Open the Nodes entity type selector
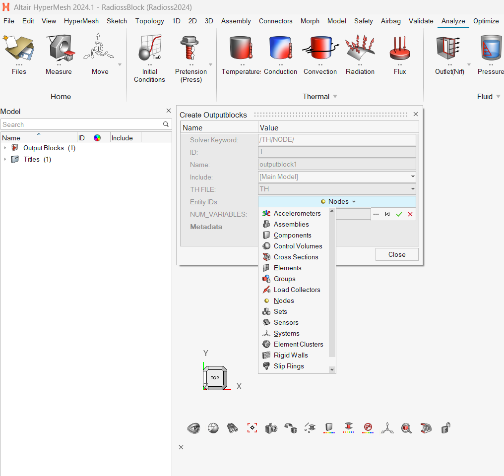The height and width of the screenshot is (476, 504). [337, 201]
